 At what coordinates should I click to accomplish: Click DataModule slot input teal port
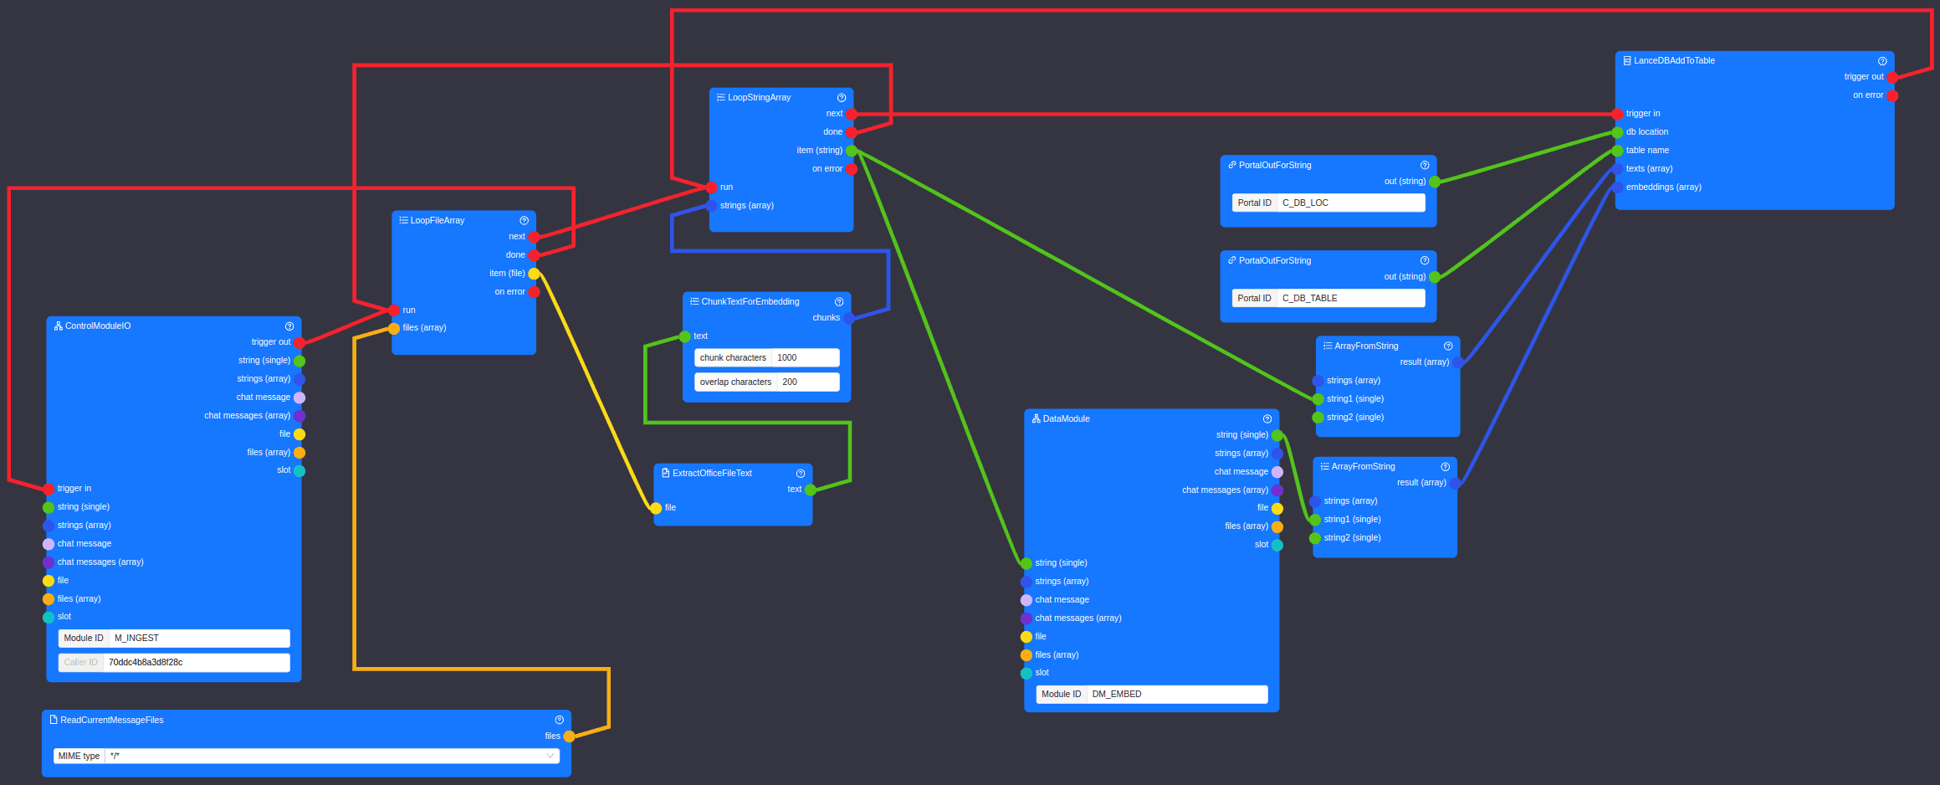pyautogui.click(x=1026, y=674)
